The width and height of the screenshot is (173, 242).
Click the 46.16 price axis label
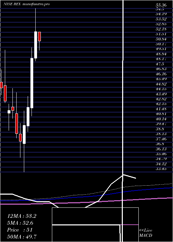(x=161, y=74)
